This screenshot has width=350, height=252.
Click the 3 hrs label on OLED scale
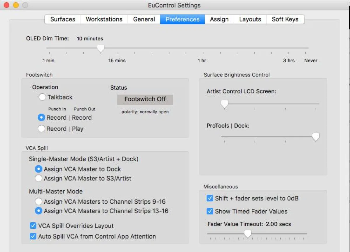click(289, 61)
